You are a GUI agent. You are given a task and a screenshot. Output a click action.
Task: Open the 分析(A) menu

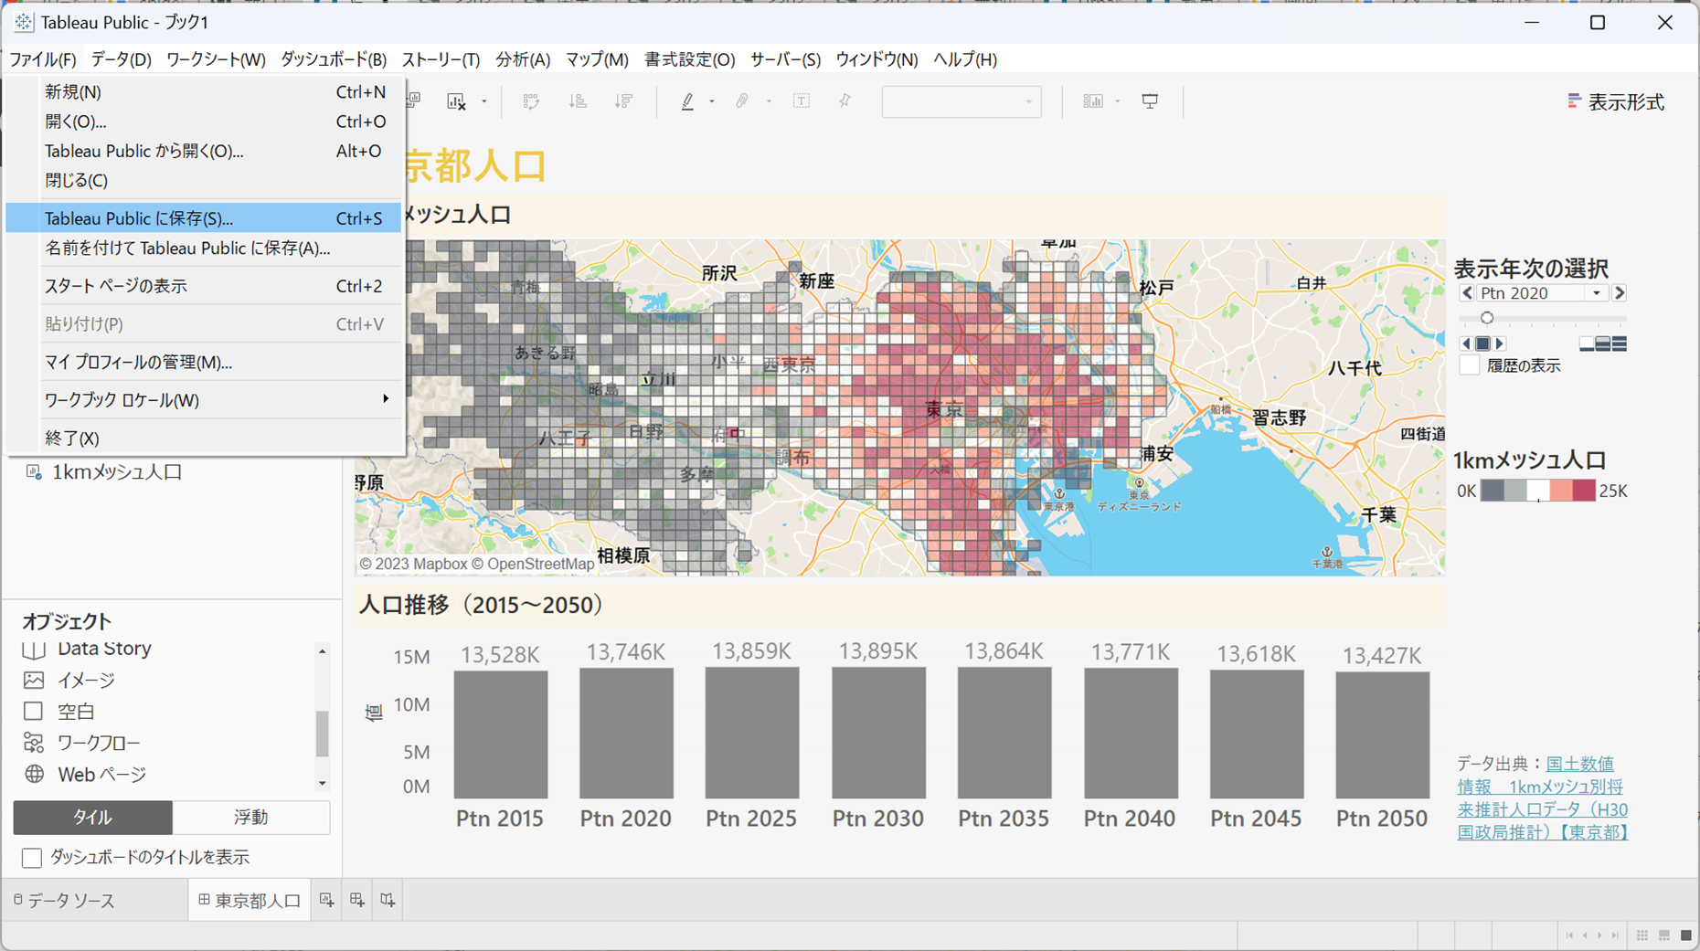521,59
